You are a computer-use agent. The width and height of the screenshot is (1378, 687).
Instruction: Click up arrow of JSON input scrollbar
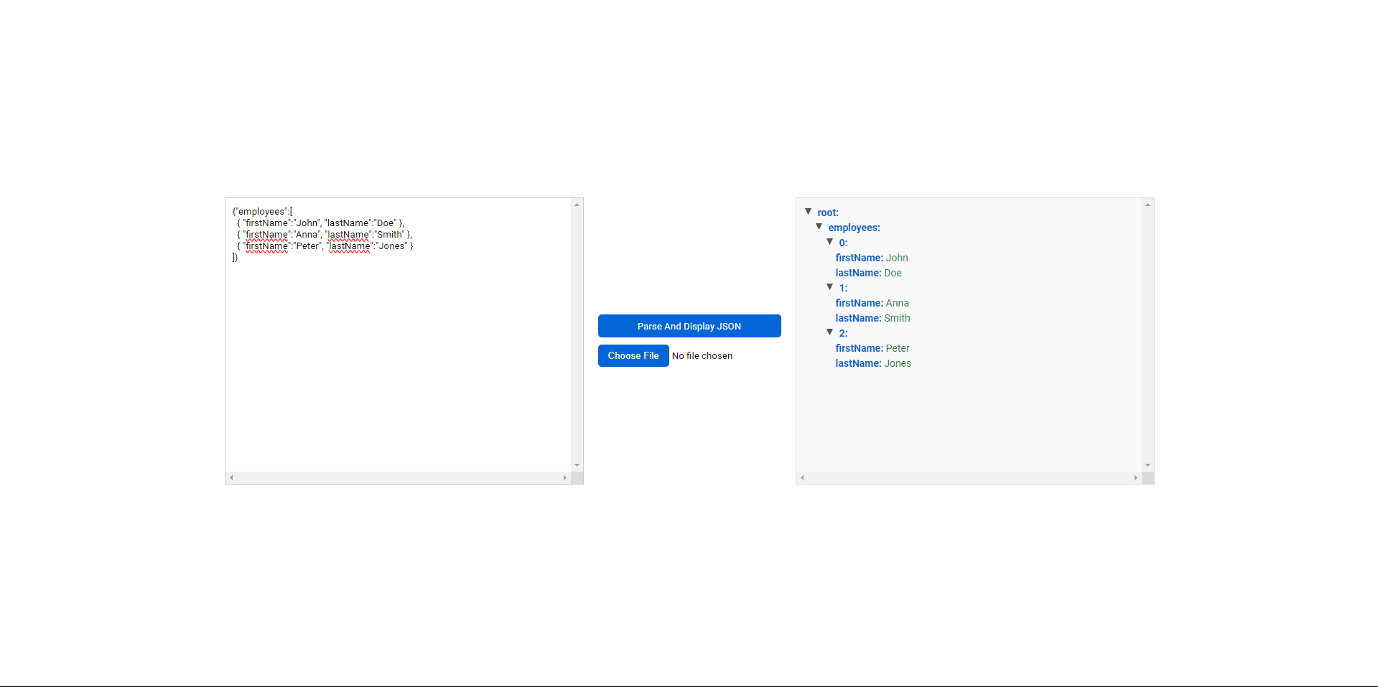tap(577, 205)
